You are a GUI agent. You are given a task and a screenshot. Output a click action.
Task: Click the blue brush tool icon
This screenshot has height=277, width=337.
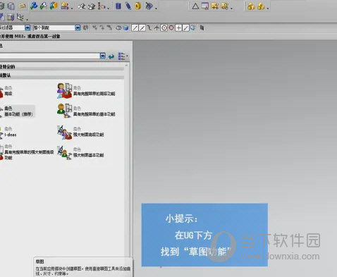pos(149,6)
